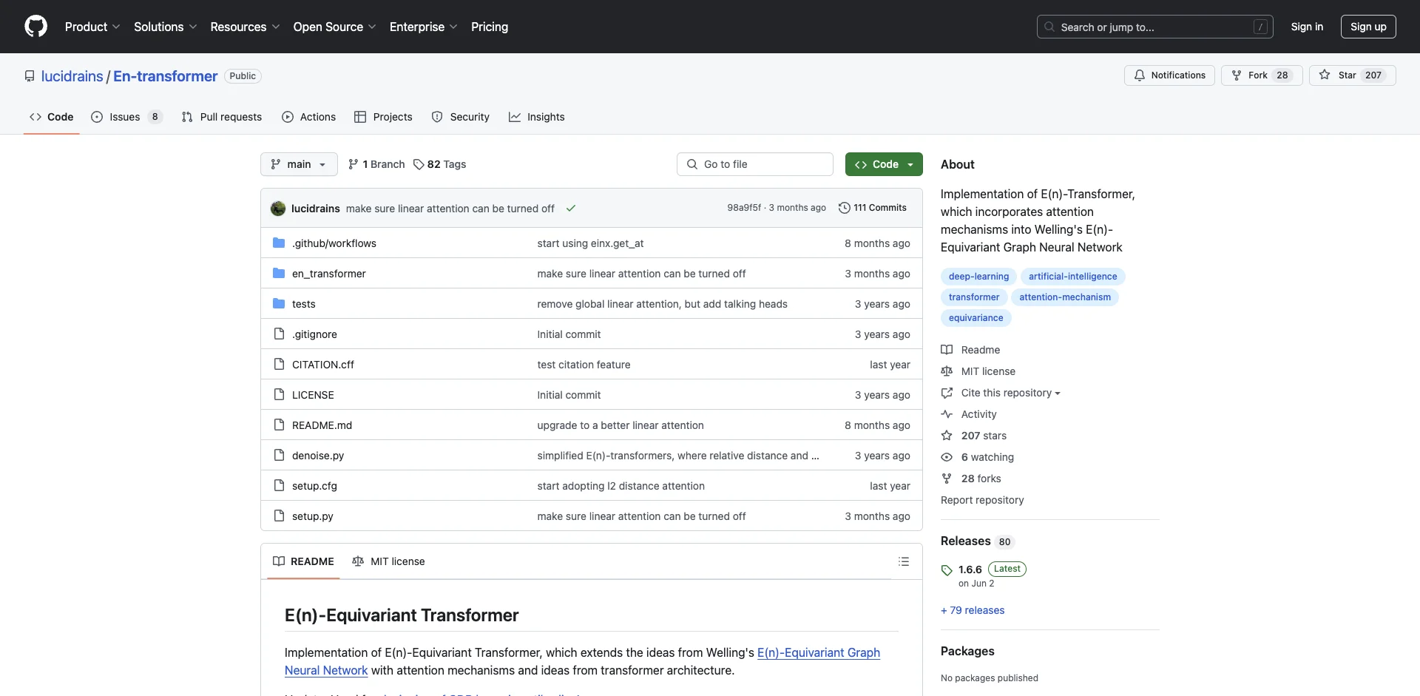This screenshot has height=696, width=1420.
Task: Expand the Open Source menu
Action: (334, 27)
